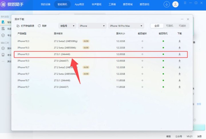
Task: Click beta tag on iPhone19,3 27.2 beta2
Action: click(x=86, y=41)
